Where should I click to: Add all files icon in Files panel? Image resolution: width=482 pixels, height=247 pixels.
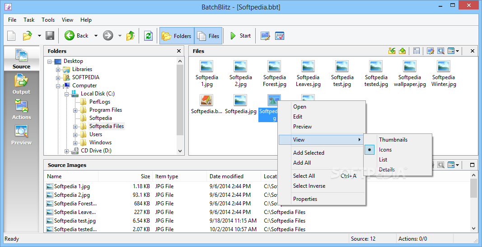(x=402, y=51)
